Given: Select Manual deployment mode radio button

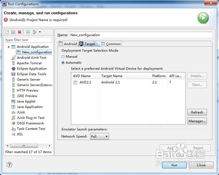Looking at the screenshot, I should (x=63, y=56).
